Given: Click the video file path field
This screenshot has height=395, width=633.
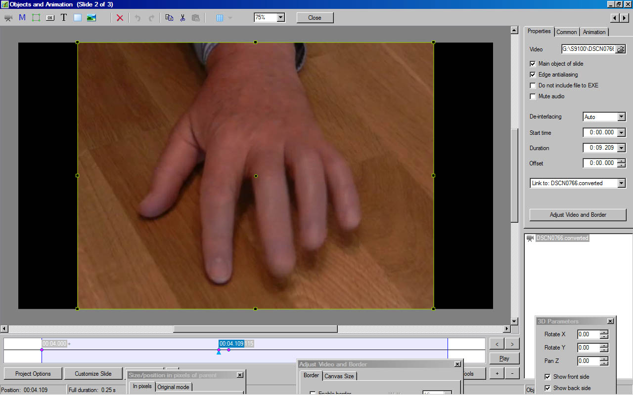Looking at the screenshot, I should (588, 49).
